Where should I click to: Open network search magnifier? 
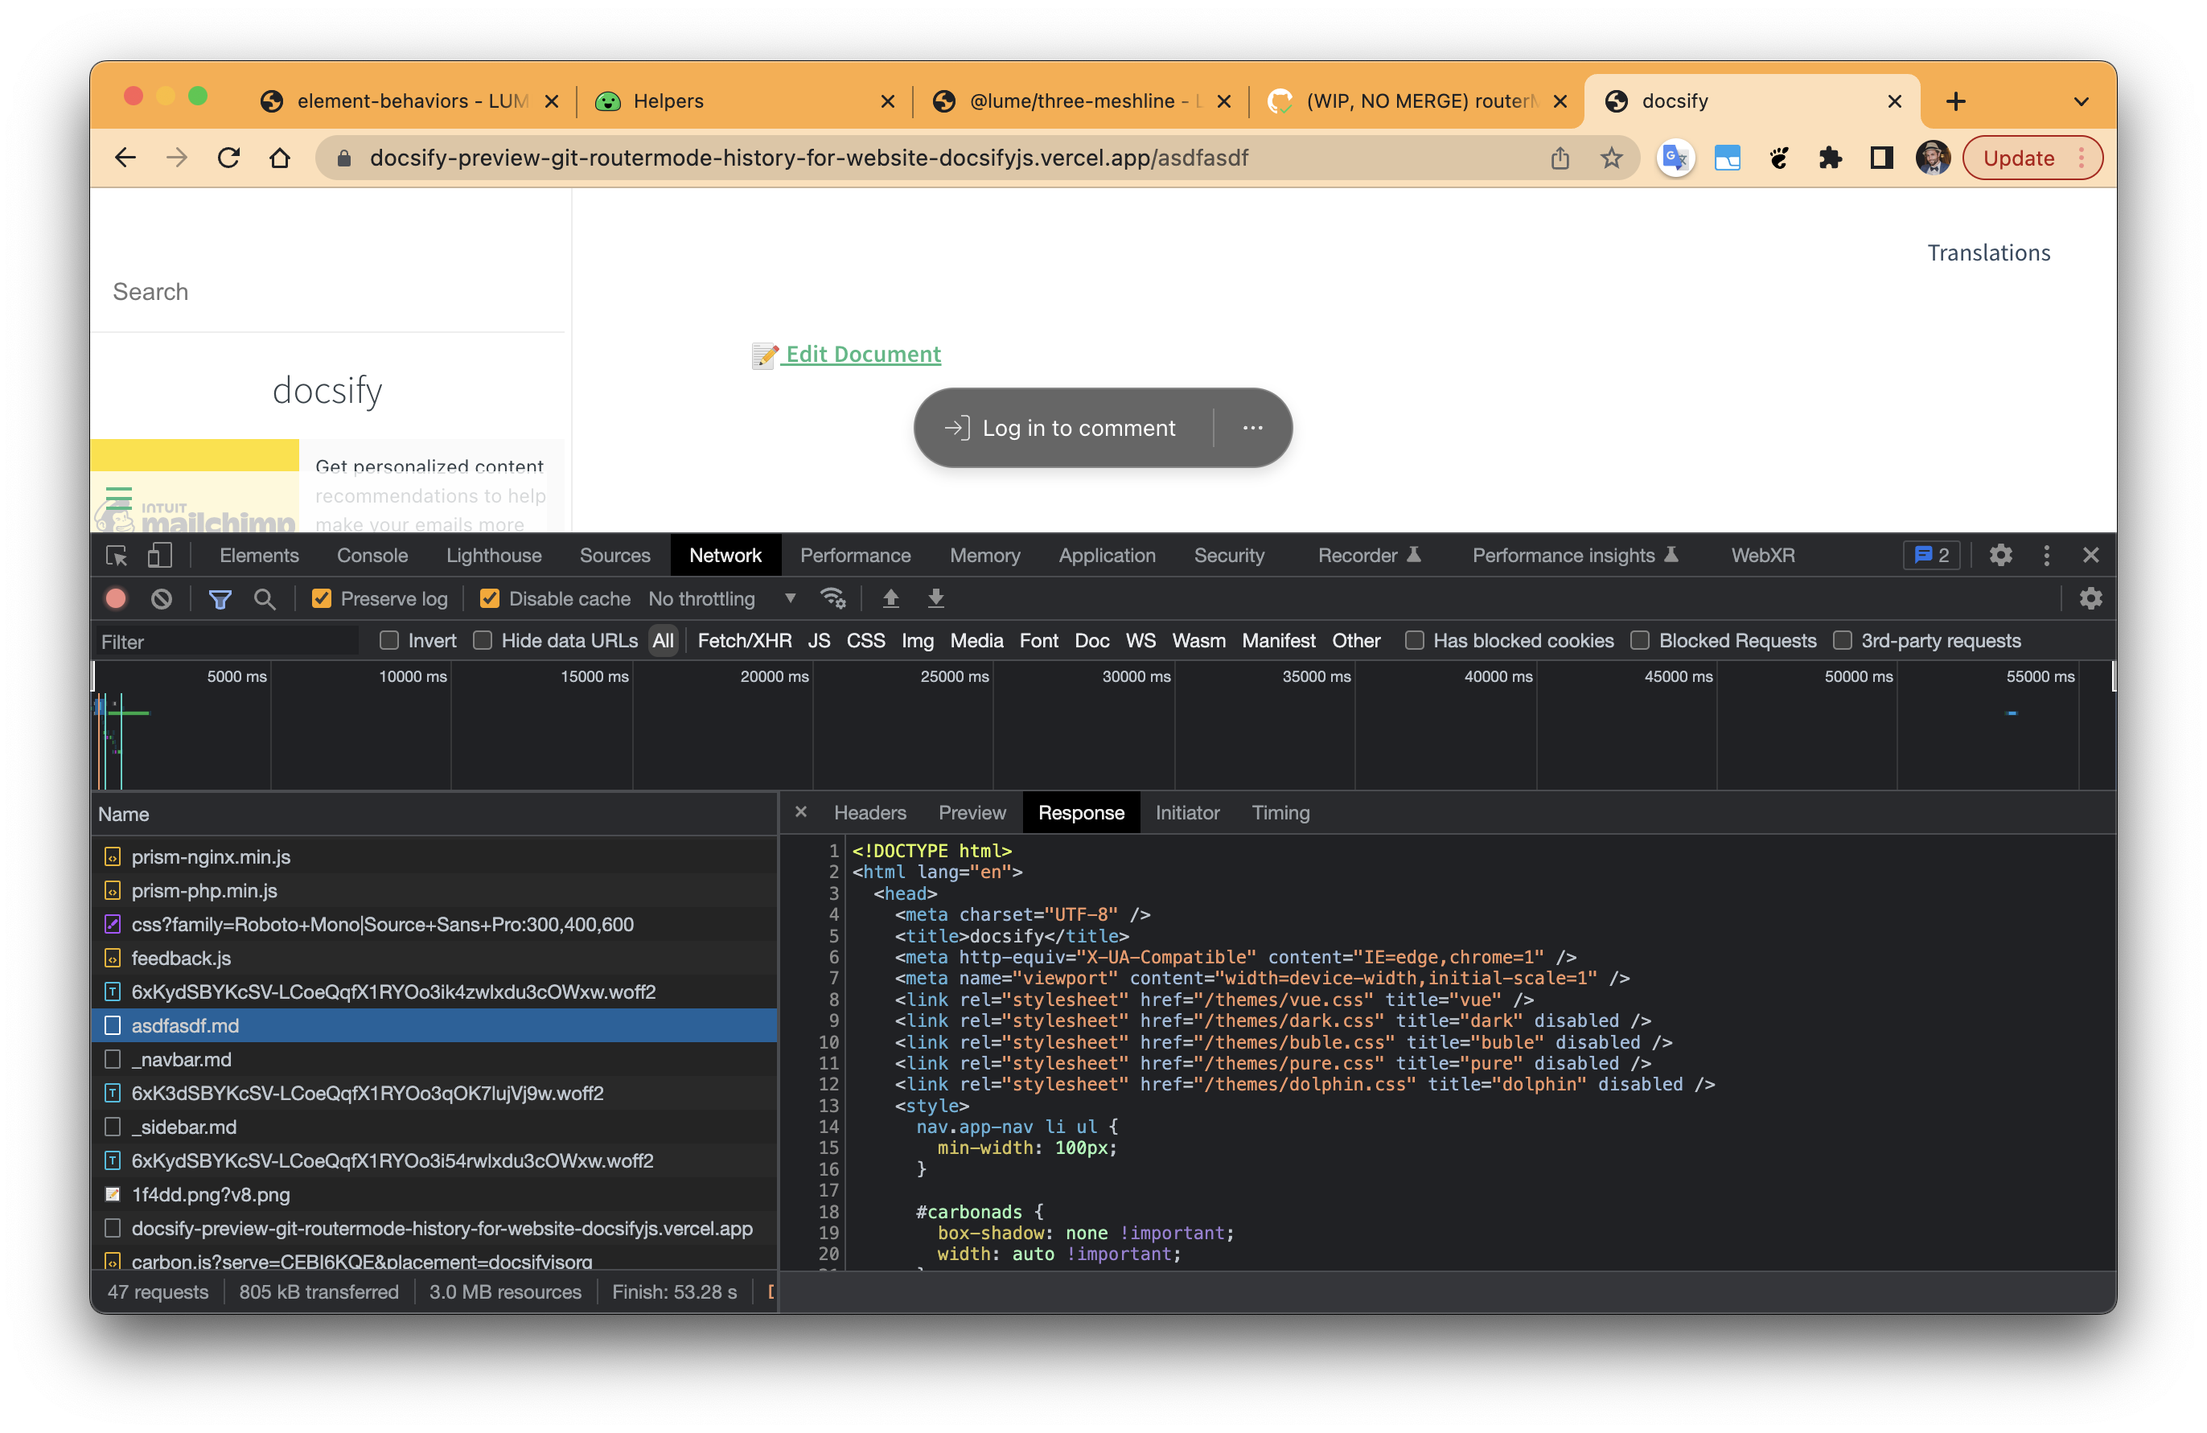[x=265, y=599]
